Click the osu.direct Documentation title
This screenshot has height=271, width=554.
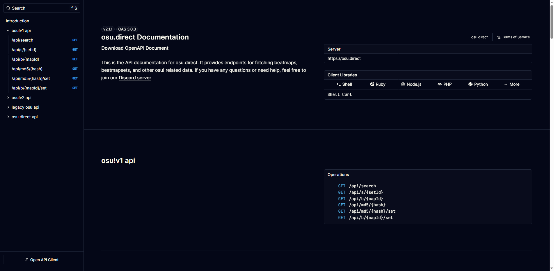tap(145, 37)
